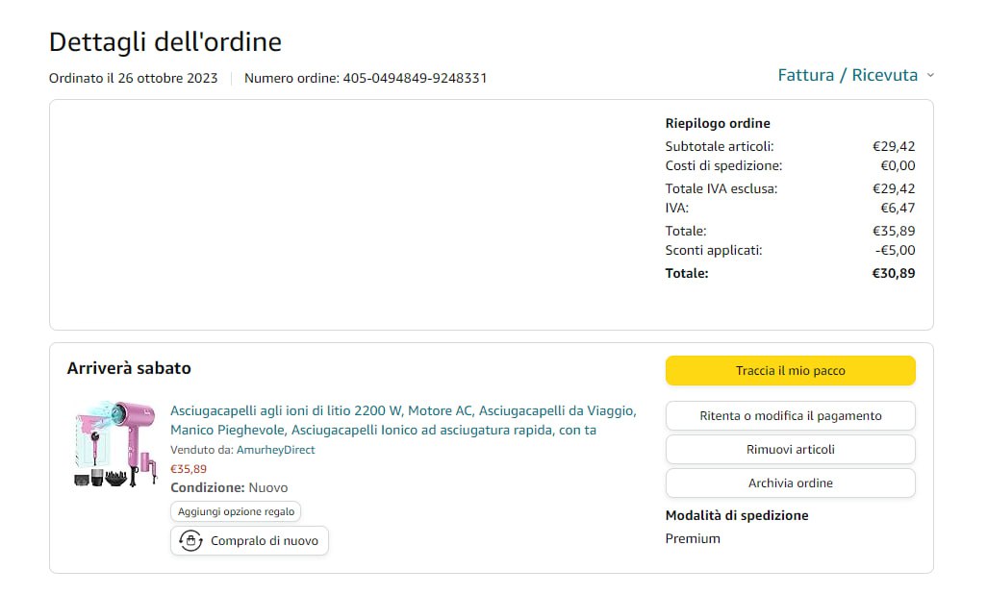Click the pink hair dryer product thumbnail
This screenshot has height=594, width=987.
[114, 443]
